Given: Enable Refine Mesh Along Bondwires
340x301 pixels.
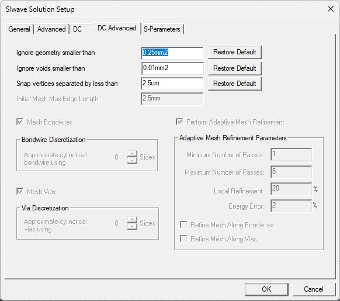Looking at the screenshot, I should 183,224.
